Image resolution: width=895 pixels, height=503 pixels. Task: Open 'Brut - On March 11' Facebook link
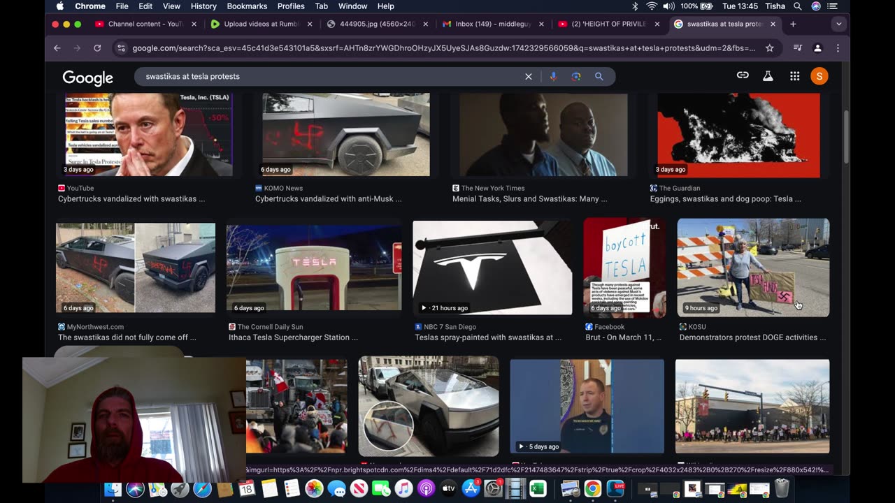(623, 337)
